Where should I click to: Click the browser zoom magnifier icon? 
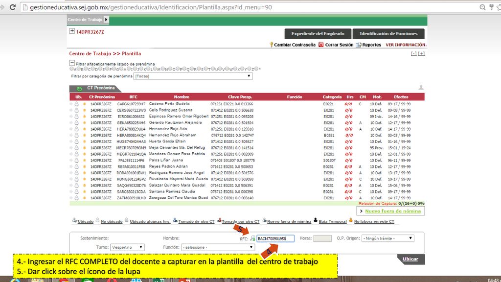(482, 7)
